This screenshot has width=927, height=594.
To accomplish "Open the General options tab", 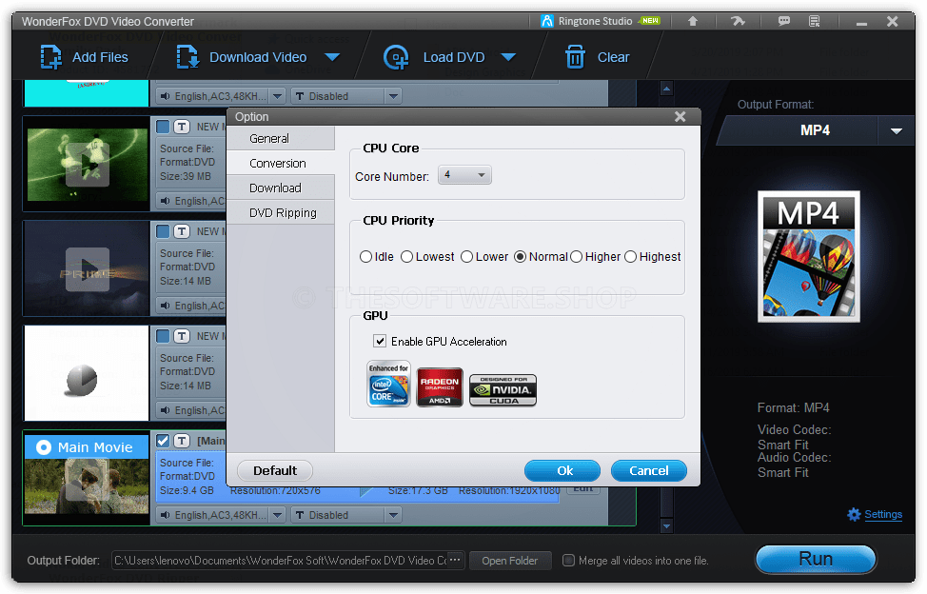I will tap(280, 138).
